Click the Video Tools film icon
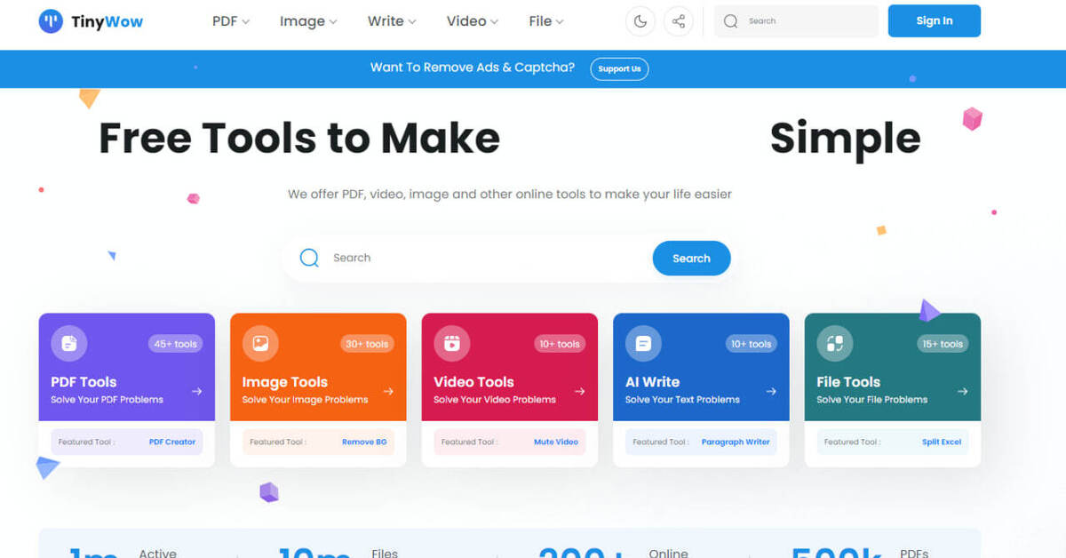 (451, 343)
